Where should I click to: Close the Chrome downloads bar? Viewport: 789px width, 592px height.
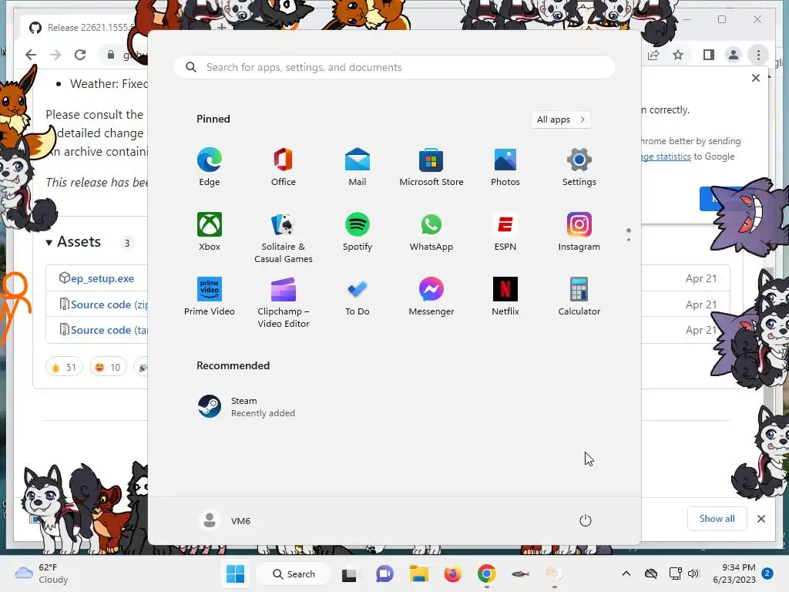click(x=760, y=519)
